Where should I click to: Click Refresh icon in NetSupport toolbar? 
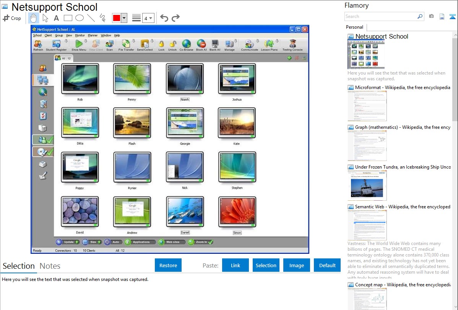(x=38, y=45)
